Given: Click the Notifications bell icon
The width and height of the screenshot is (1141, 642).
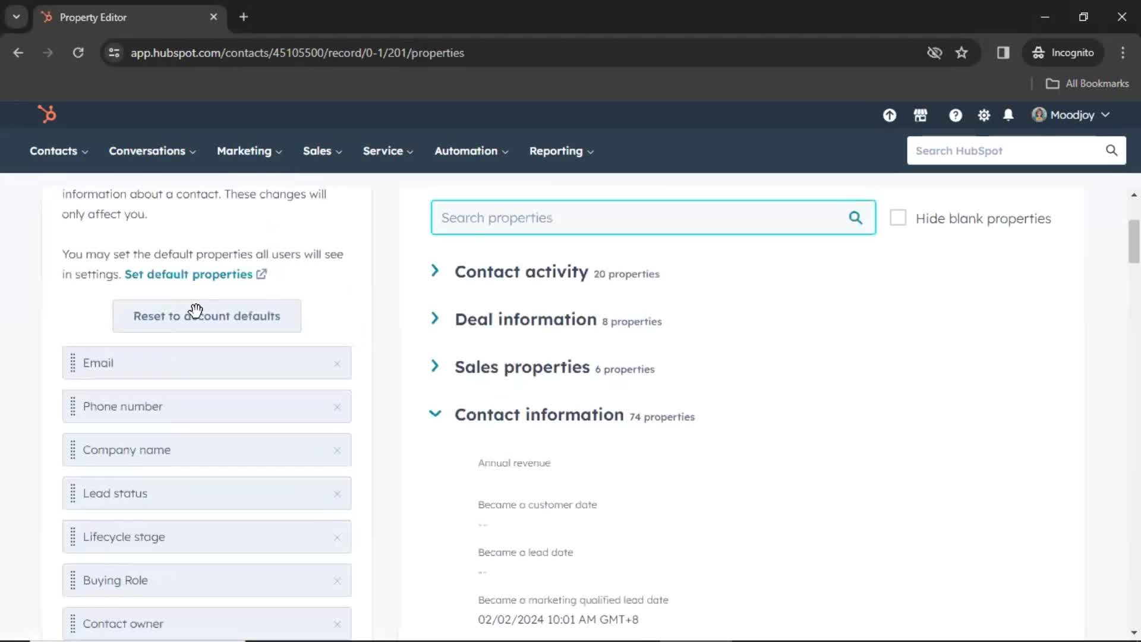Looking at the screenshot, I should (1008, 115).
